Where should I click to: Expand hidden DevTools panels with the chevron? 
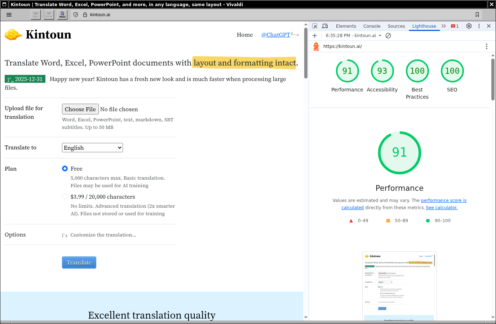click(x=444, y=26)
